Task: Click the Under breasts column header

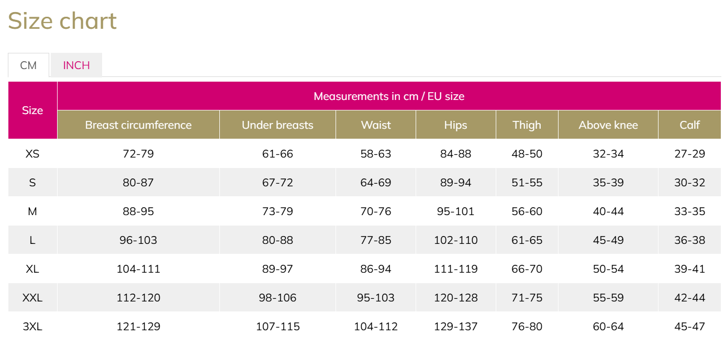Action: (x=277, y=125)
